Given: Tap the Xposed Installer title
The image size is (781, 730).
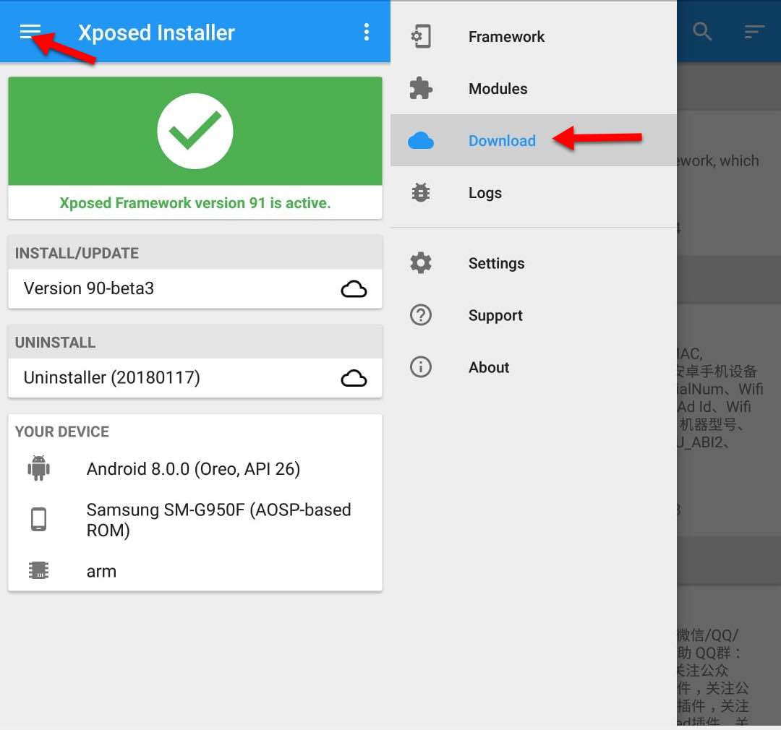Looking at the screenshot, I should (156, 33).
